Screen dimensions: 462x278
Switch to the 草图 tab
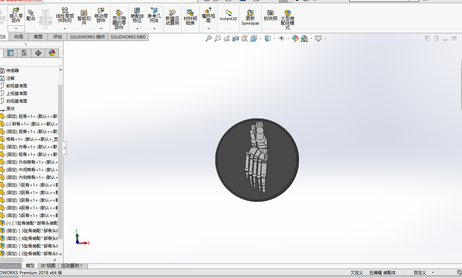pos(38,37)
